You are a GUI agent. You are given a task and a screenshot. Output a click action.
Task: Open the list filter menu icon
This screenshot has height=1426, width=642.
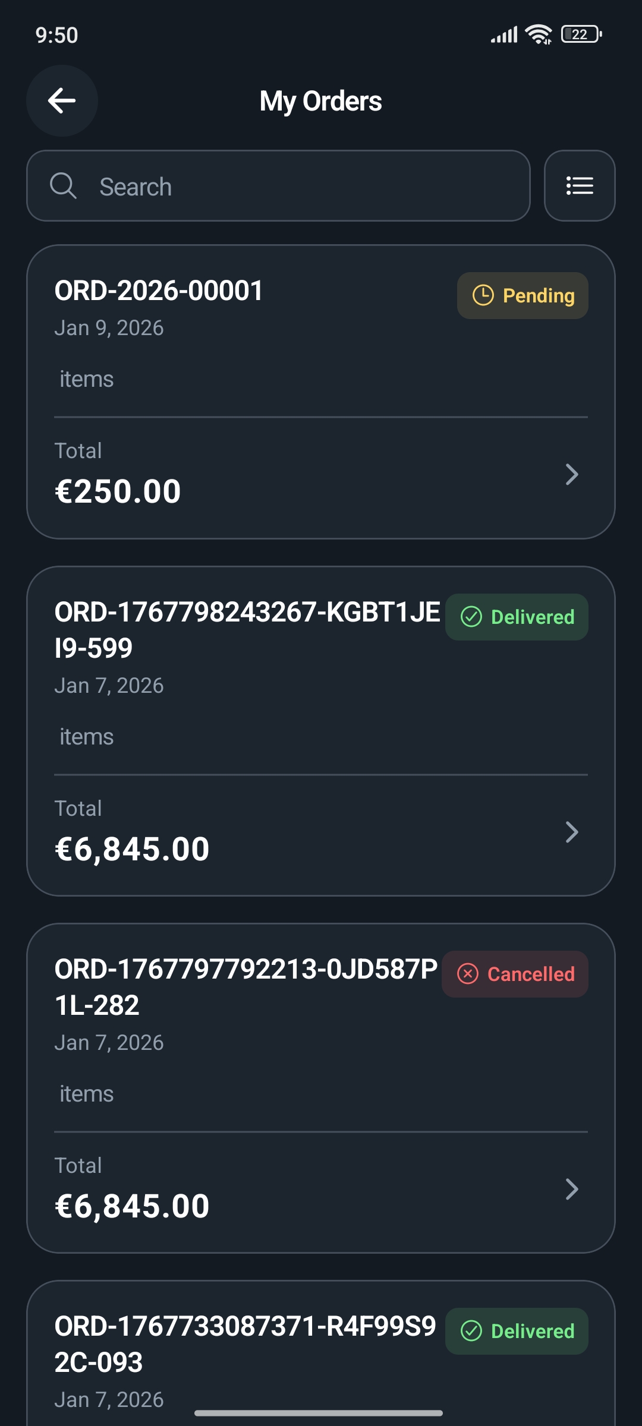pyautogui.click(x=580, y=186)
